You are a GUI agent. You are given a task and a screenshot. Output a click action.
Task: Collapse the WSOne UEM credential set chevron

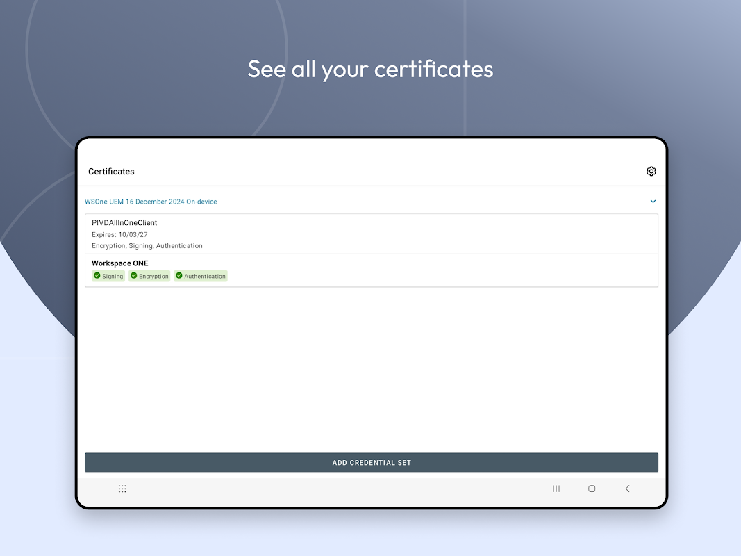pyautogui.click(x=653, y=202)
